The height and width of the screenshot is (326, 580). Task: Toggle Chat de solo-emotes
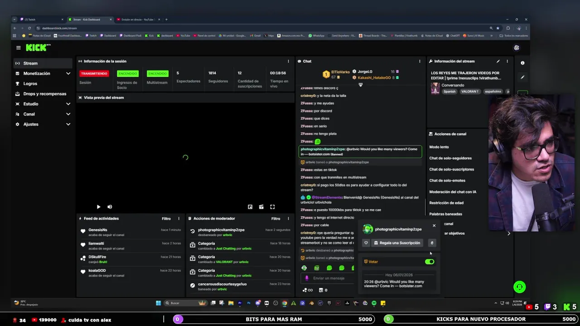coord(447,181)
